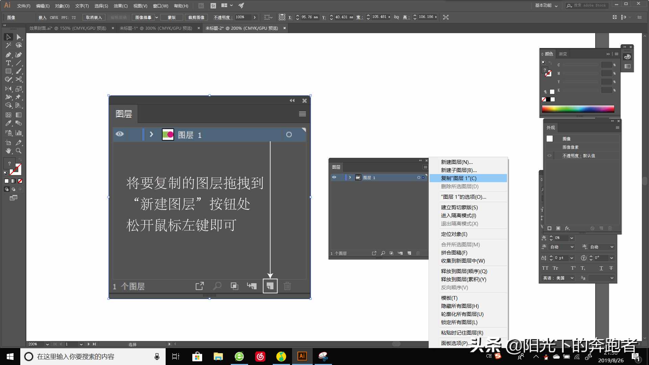
Task: Select the Rectangle tool
Action: pos(7,71)
